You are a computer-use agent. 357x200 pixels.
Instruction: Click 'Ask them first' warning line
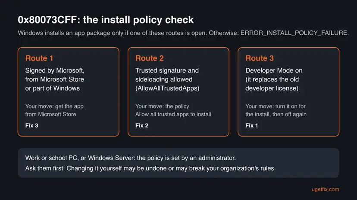(x=150, y=168)
